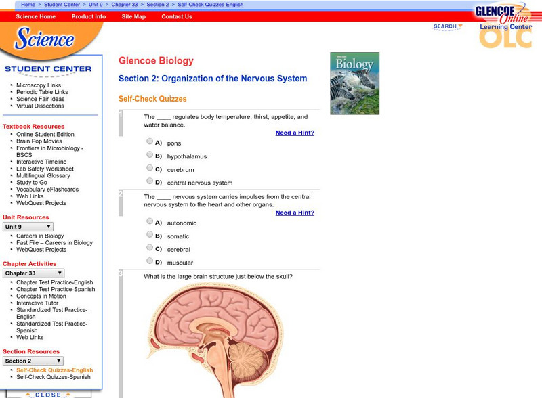This screenshot has width=542, height=398.
Task: Open Study to Go
Action: click(32, 183)
